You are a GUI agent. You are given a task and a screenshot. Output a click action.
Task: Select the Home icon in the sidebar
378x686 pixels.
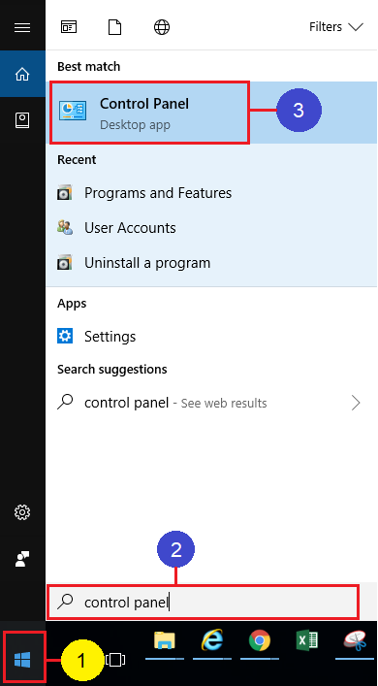click(x=22, y=74)
